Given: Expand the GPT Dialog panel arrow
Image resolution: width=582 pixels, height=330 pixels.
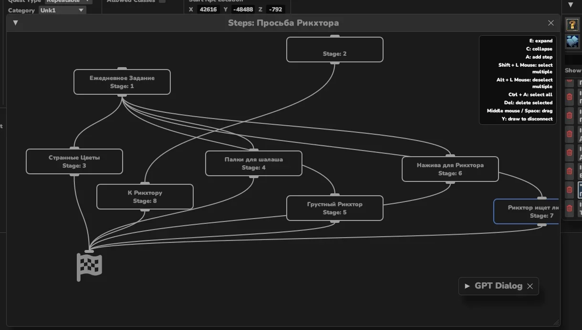Looking at the screenshot, I should click(x=467, y=286).
